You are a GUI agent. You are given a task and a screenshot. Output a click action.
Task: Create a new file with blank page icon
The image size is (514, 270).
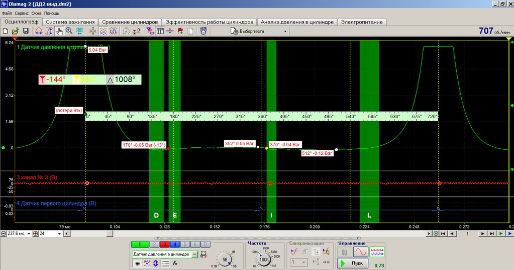coord(5,31)
